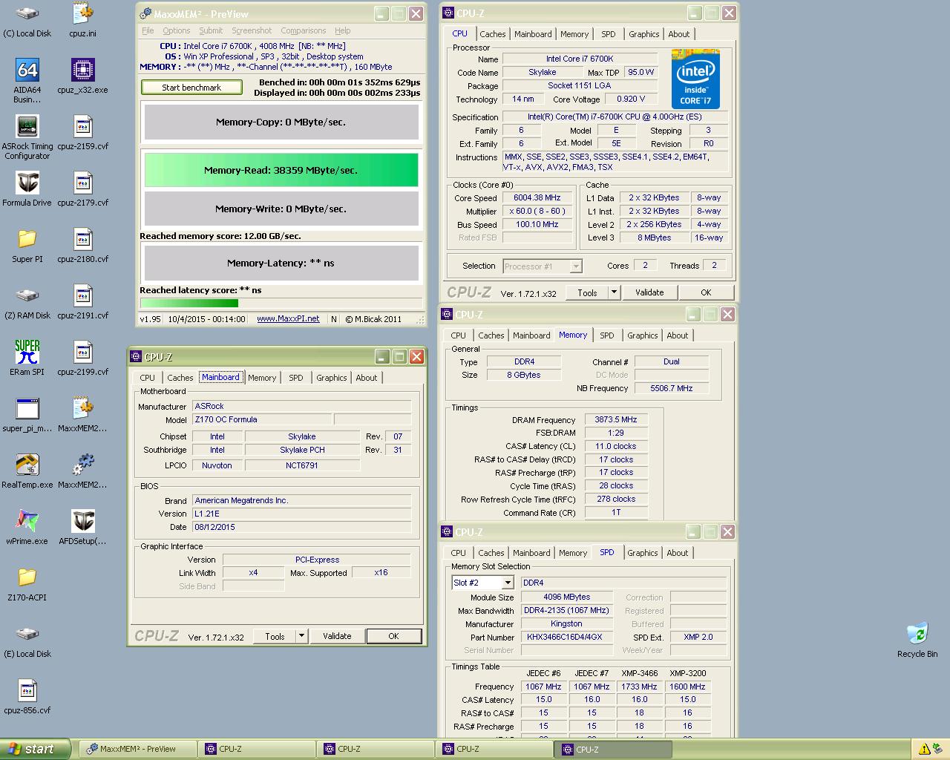Switch to Caches tab in CPU-Z processor window
This screenshot has height=760, width=950.
click(492, 34)
